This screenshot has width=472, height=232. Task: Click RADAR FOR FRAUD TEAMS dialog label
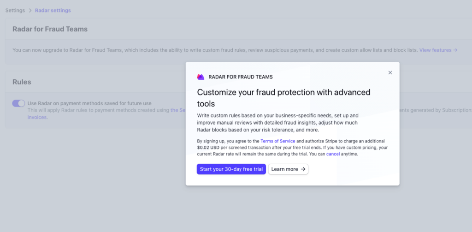240,77
